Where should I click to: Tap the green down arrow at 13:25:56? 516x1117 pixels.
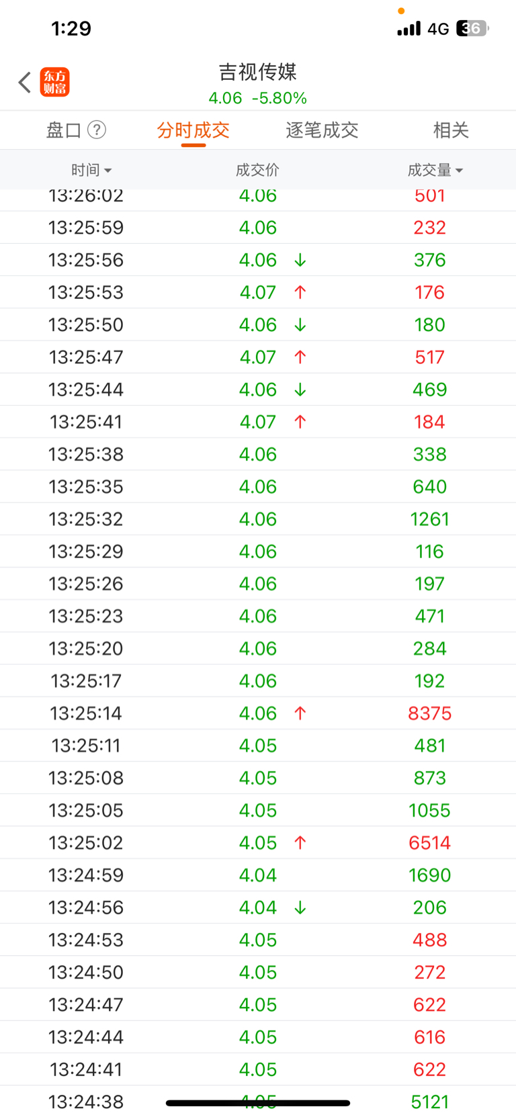[x=300, y=260]
